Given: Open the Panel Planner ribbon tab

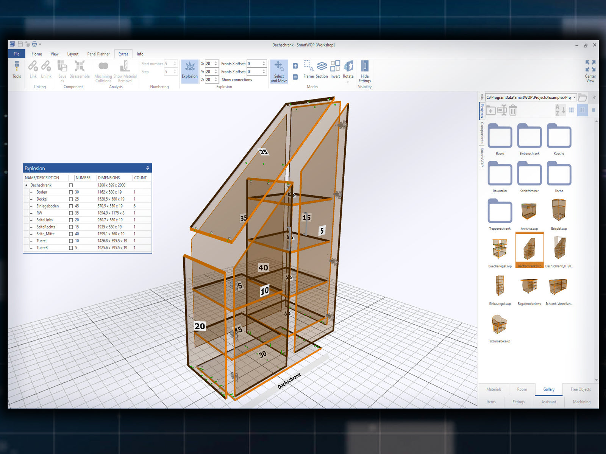Looking at the screenshot, I should [98, 54].
